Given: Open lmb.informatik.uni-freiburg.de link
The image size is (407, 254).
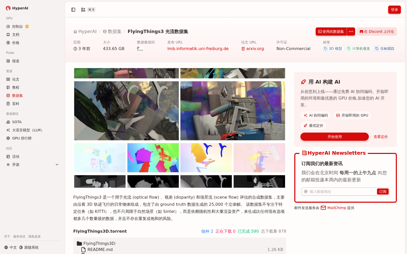Looking at the screenshot, I should click(198, 49).
